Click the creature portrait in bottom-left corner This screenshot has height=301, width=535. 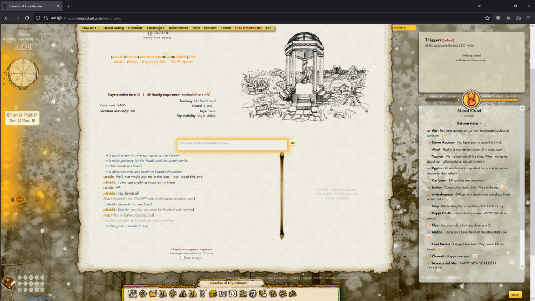point(8,283)
